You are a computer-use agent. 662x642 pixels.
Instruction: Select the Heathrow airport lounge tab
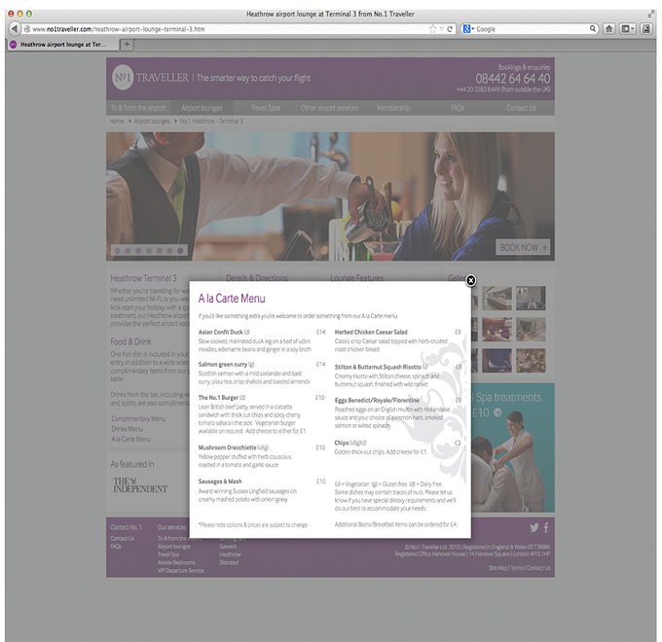point(62,45)
